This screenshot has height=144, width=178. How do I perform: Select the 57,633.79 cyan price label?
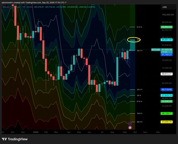tap(167, 95)
